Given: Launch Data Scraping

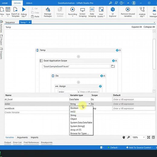Looking at the screenshot, I should tap(92, 12).
